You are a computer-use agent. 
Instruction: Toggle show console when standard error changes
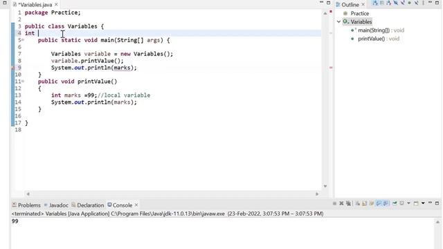click(386, 203)
